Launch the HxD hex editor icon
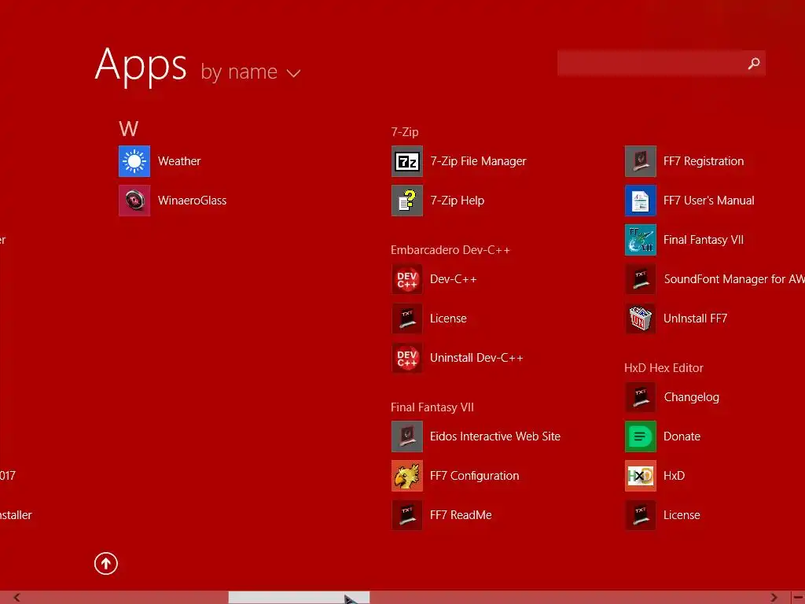 tap(641, 476)
